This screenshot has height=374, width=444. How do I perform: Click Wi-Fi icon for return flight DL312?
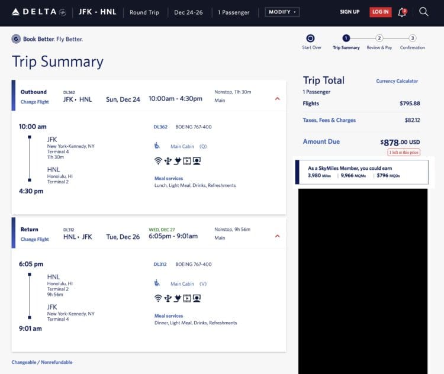(158, 298)
